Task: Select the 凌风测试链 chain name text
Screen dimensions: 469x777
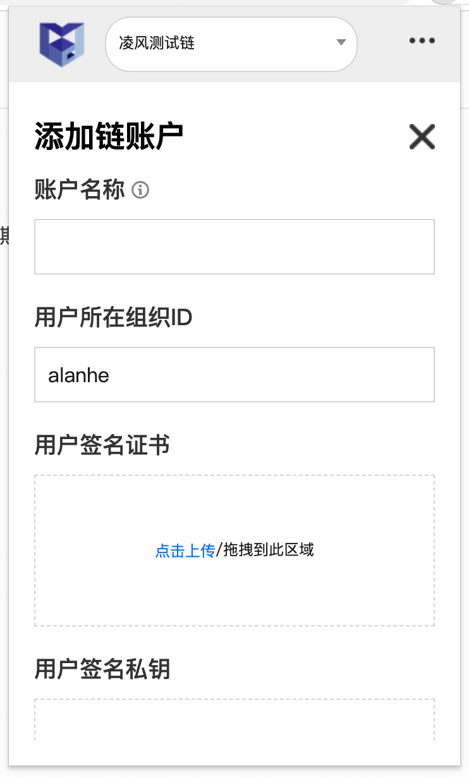Action: point(157,44)
